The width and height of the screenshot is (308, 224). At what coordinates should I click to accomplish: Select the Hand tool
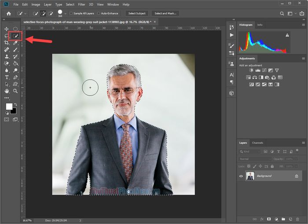click(7, 91)
